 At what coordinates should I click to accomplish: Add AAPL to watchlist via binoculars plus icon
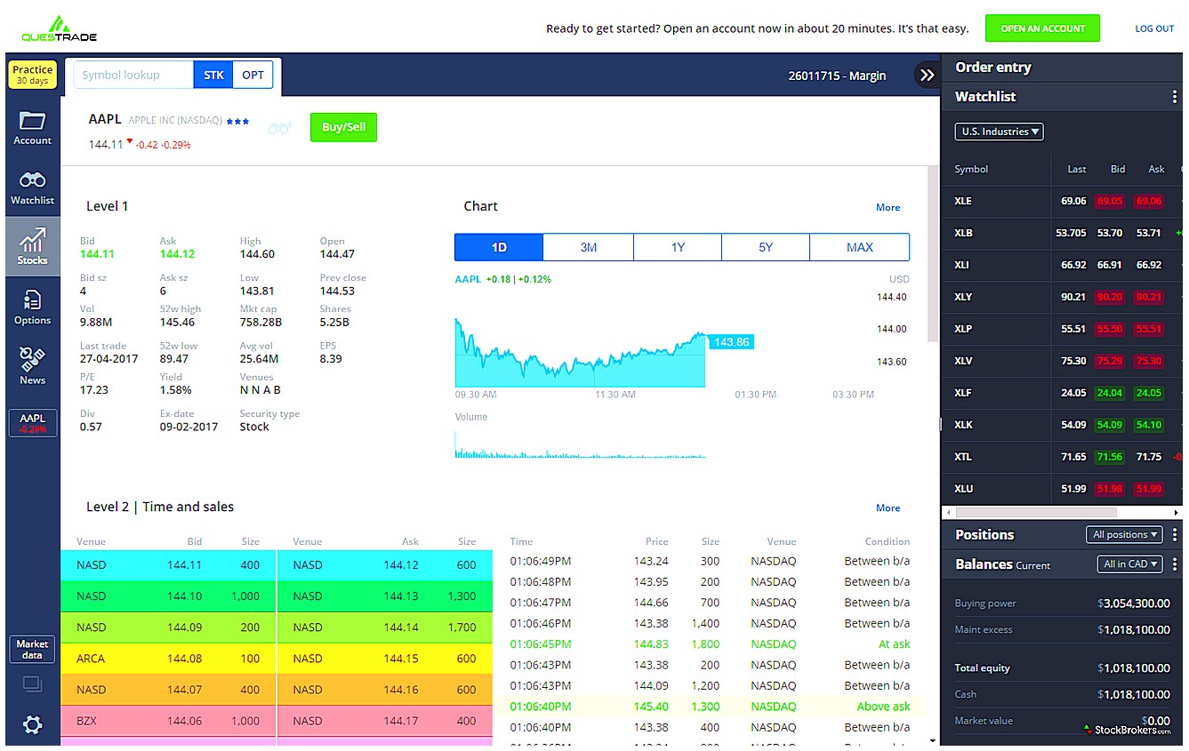(280, 128)
